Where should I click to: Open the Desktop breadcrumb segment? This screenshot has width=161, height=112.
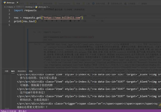point(29,7)
